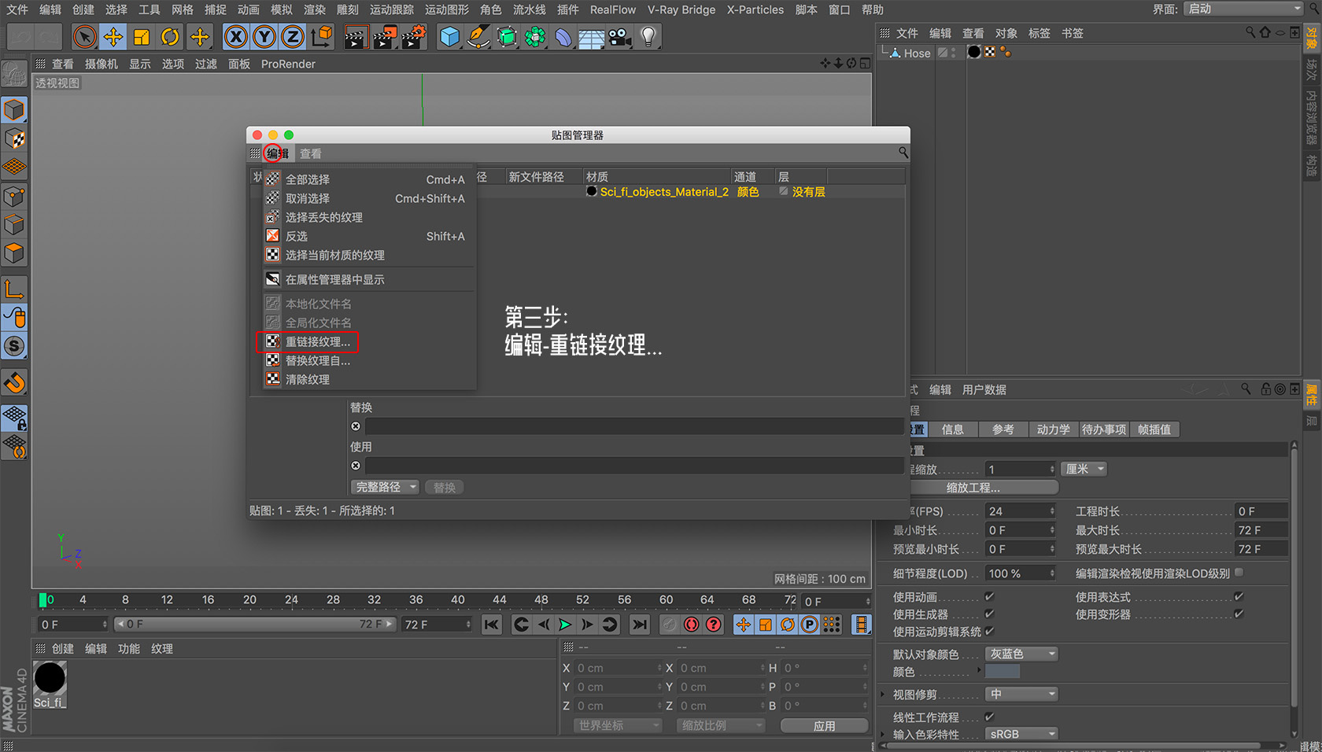Open the 灰蓝色 default color dropdown
1322x752 pixels.
(x=1021, y=654)
